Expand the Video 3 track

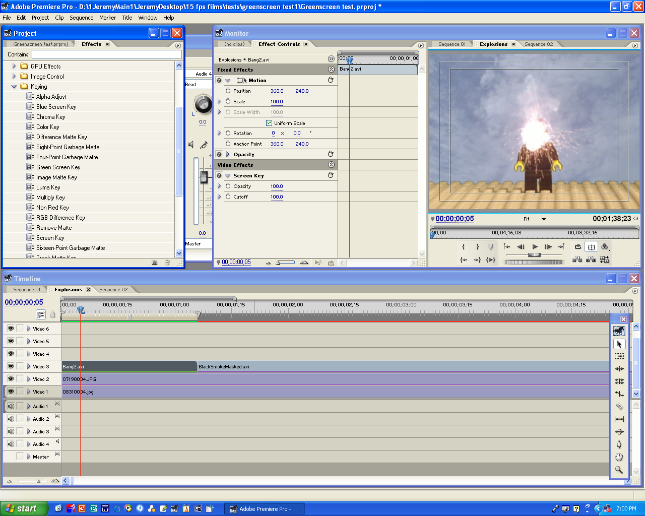[29, 366]
